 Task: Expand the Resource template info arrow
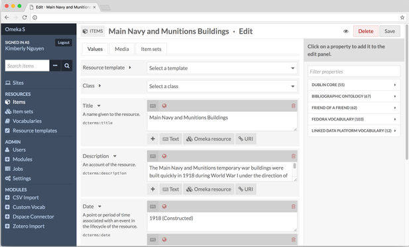(x=130, y=68)
